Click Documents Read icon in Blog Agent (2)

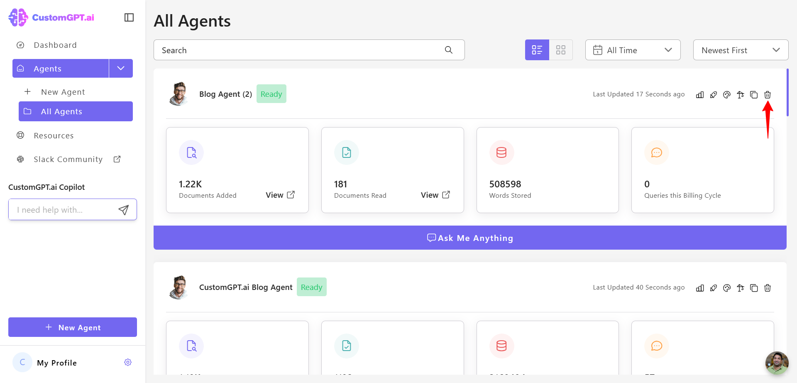pos(347,152)
